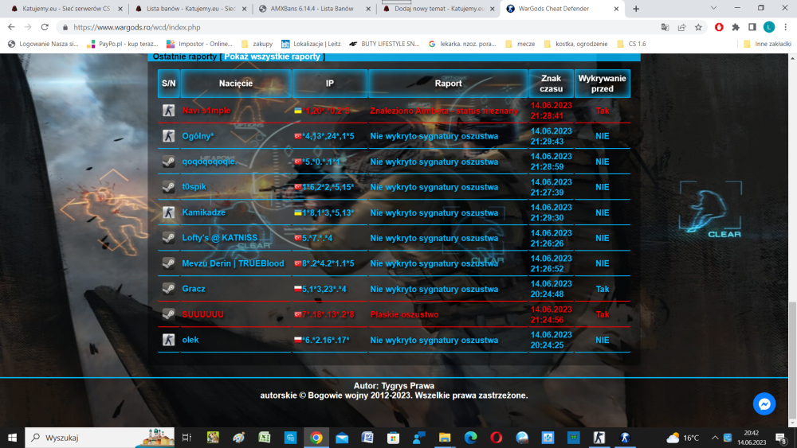Open the mecze bookmarks folder
Viewport: 797px width, 448px height.
[x=520, y=44]
